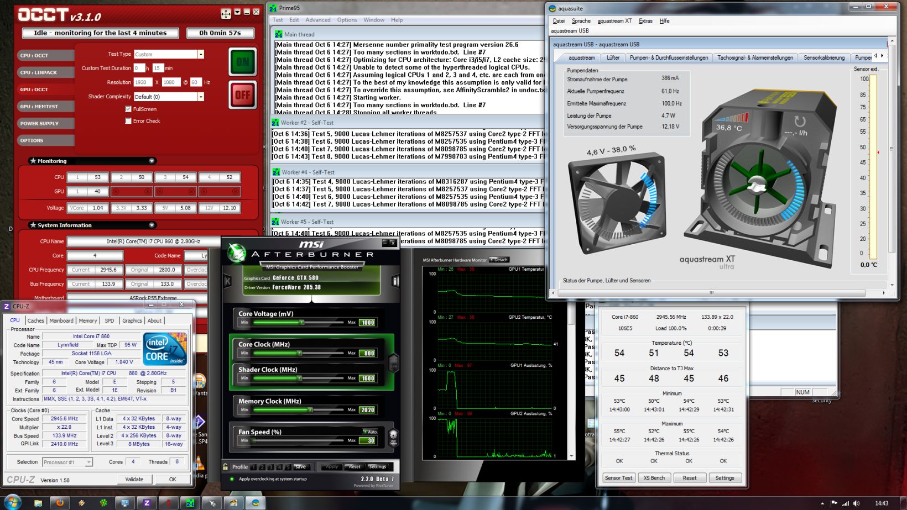The height and width of the screenshot is (510, 907).
Task: Click the Action Center flag tray icon
Action: 834,503
